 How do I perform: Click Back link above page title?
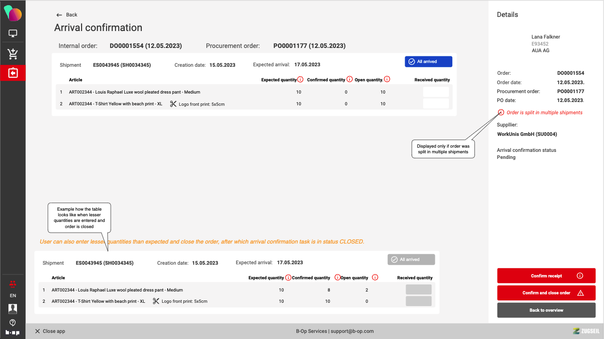point(66,15)
